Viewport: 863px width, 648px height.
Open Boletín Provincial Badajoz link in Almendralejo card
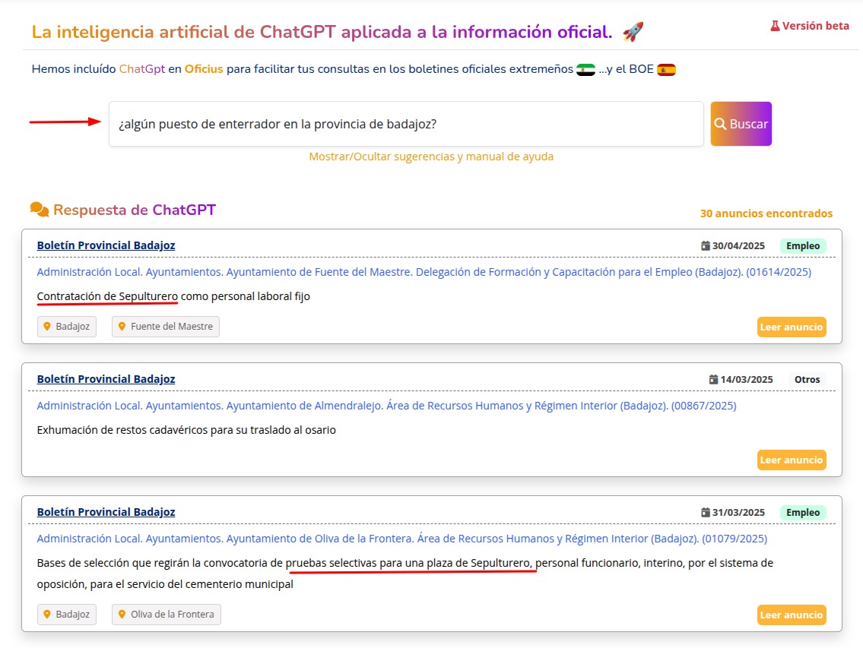(x=106, y=379)
